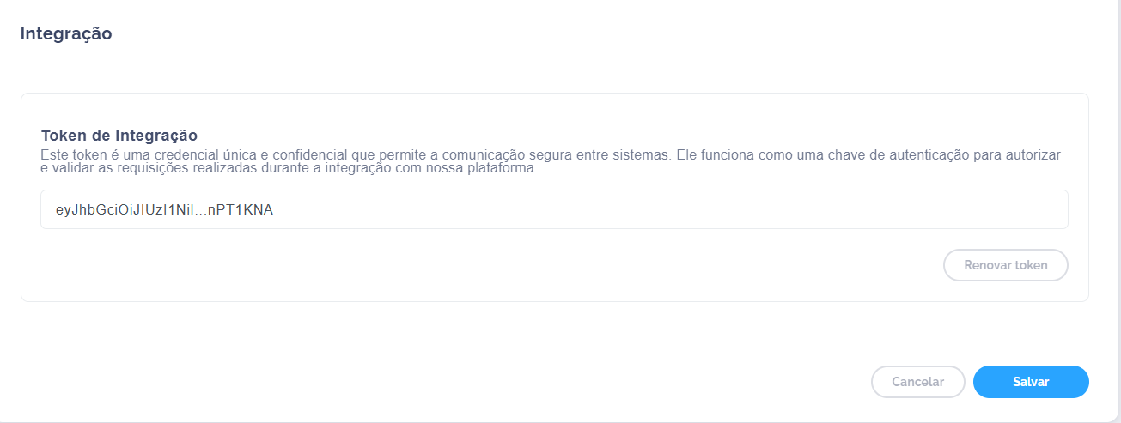Click the token text eyJhbGciOiJIUzI1NiI...nPT1KNA

pos(164,209)
